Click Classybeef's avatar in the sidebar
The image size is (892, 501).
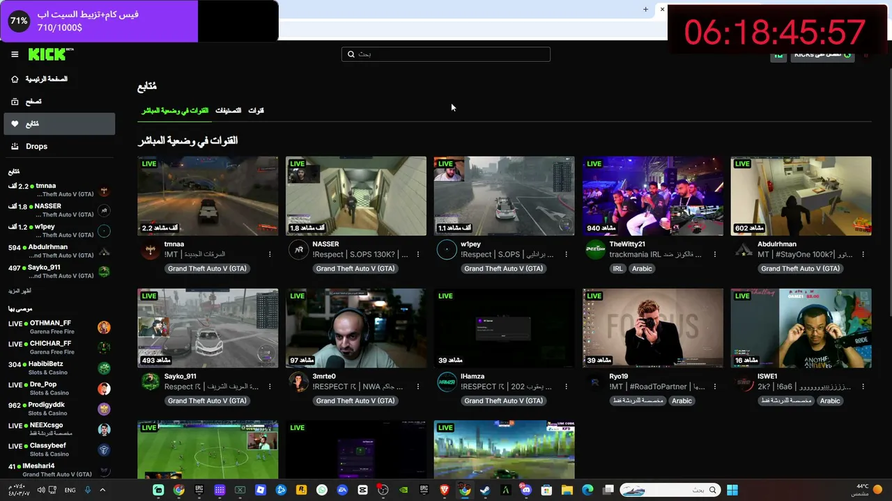tap(104, 450)
